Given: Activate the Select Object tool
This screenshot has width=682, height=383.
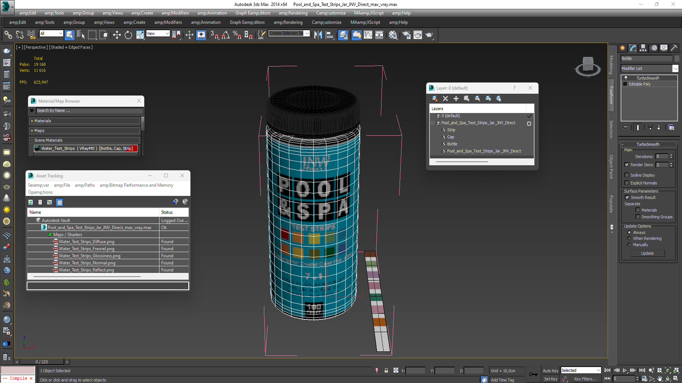Looking at the screenshot, I should [70, 35].
